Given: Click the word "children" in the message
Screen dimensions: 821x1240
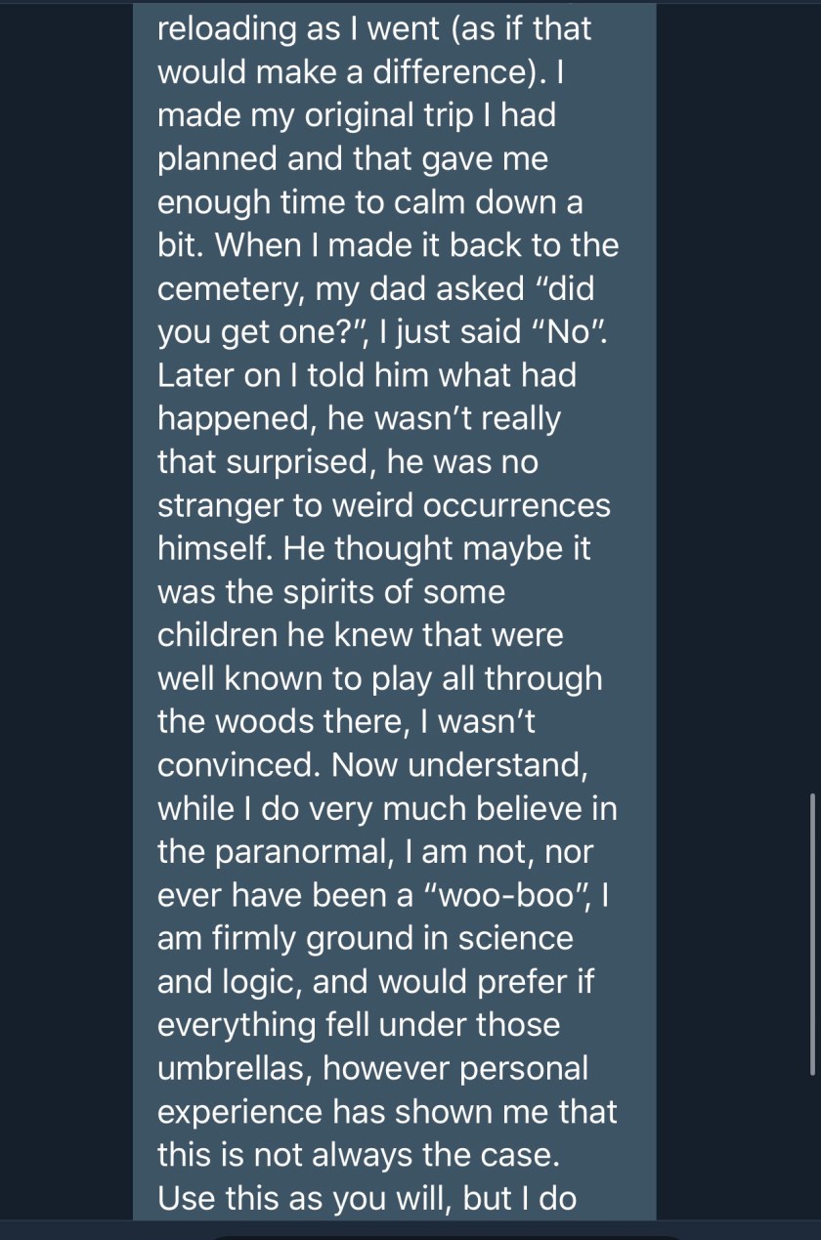Looking at the screenshot, I should [217, 636].
